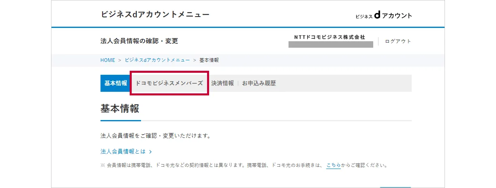Select the blue 基本情報 tab
The height and width of the screenshot is (188, 496).
115,83
